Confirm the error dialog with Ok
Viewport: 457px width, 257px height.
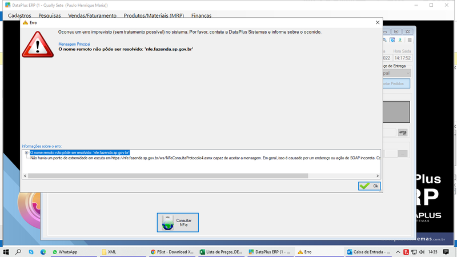pos(369,186)
